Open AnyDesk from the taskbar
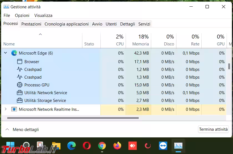 click(x=132, y=145)
